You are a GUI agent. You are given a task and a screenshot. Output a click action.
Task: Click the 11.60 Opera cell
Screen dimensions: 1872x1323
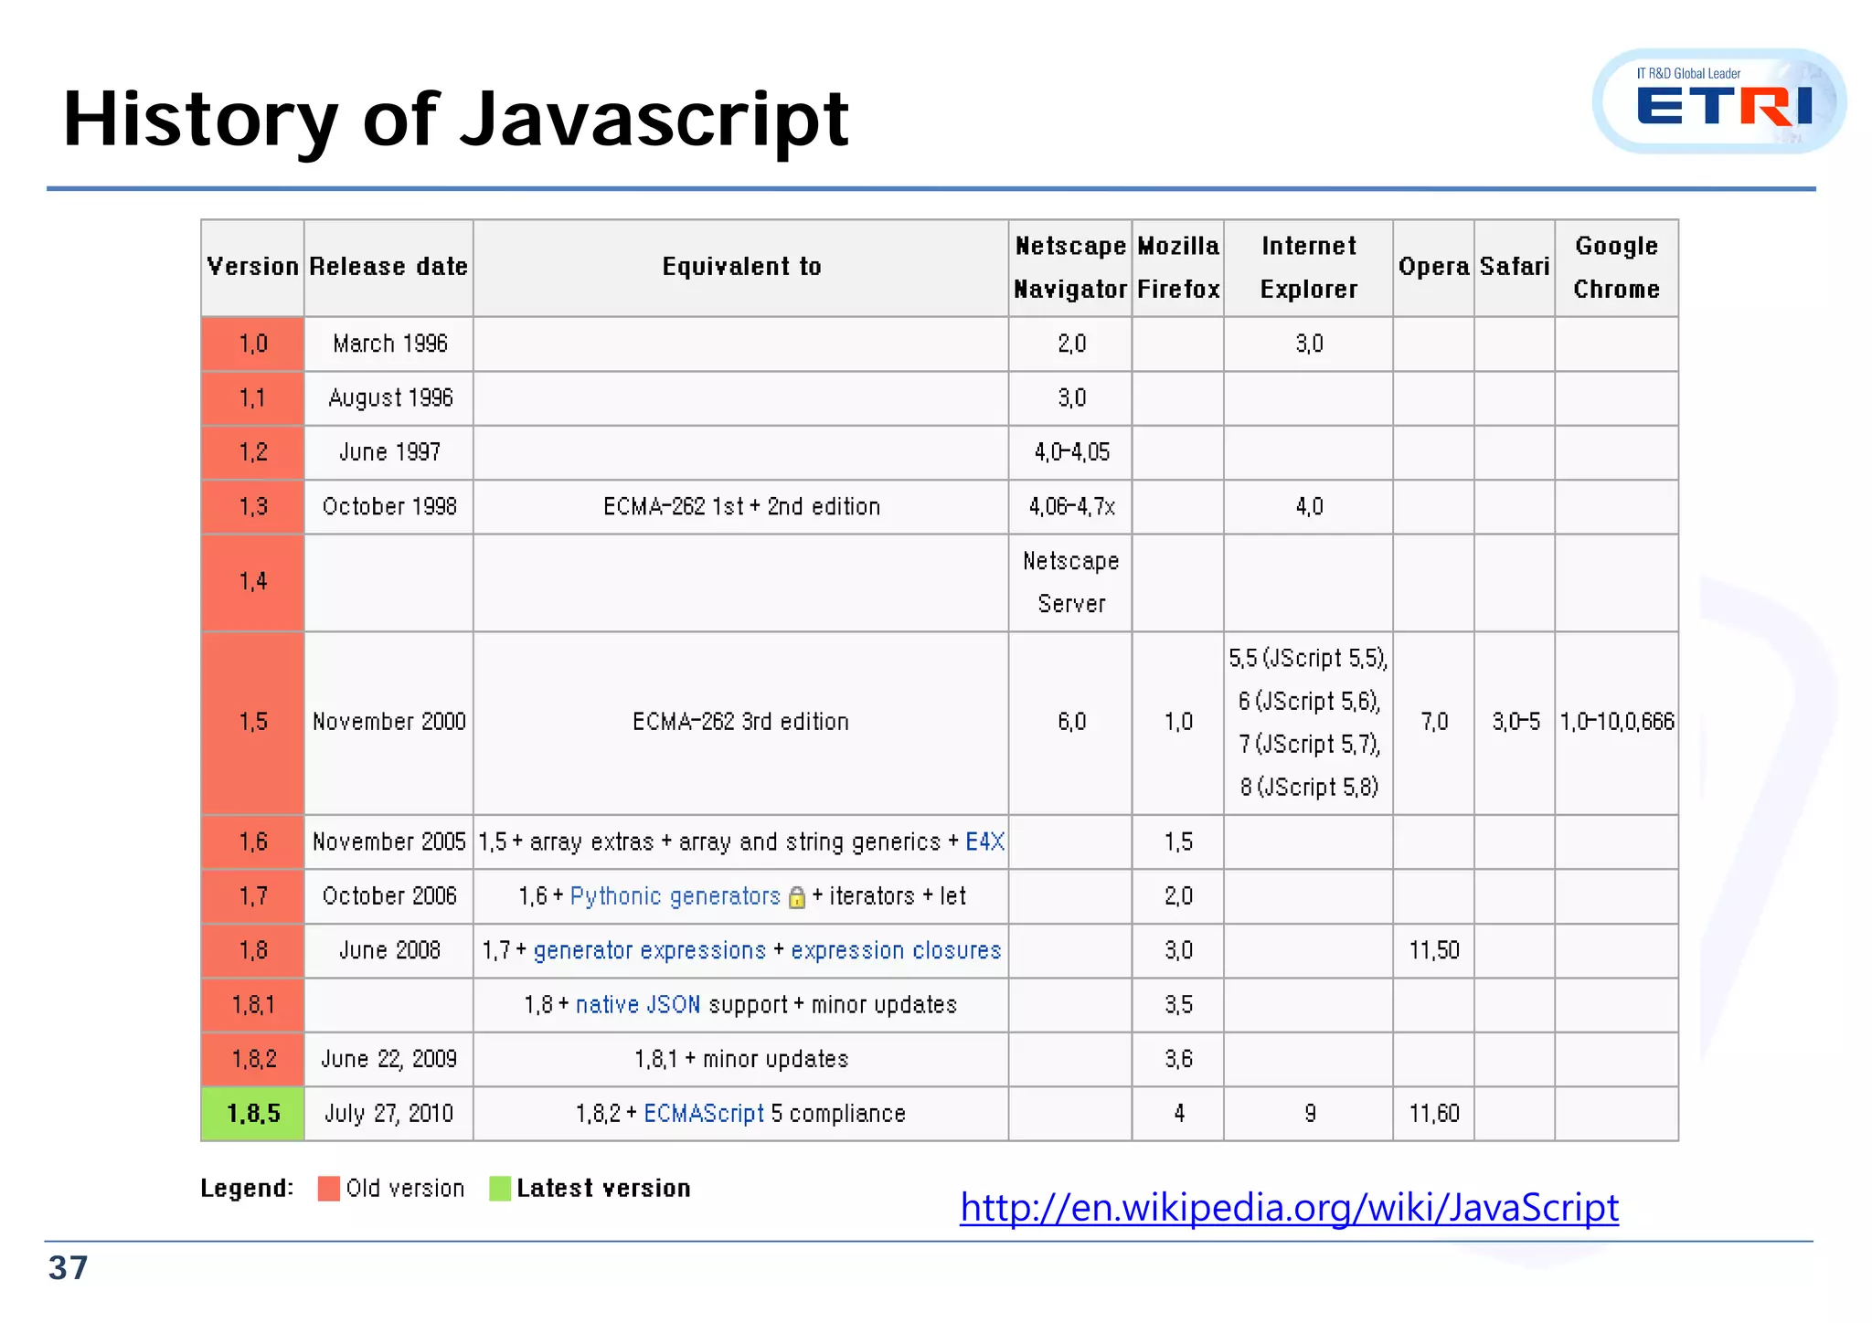pyautogui.click(x=1433, y=1114)
